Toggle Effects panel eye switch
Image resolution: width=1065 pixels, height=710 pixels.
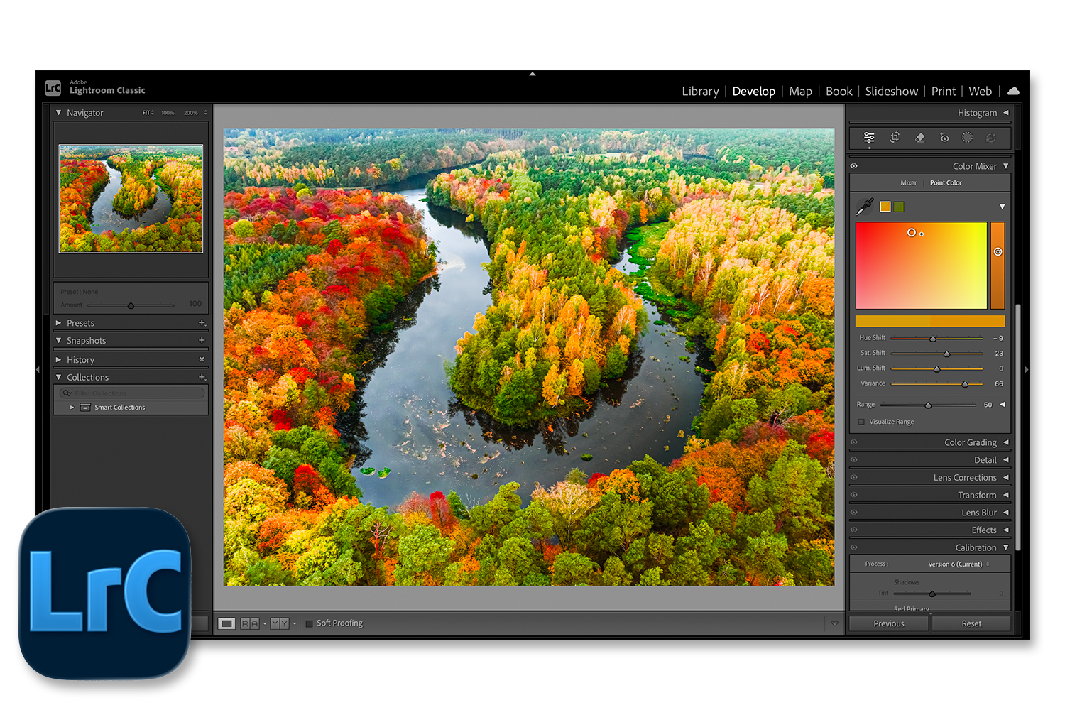click(x=854, y=530)
